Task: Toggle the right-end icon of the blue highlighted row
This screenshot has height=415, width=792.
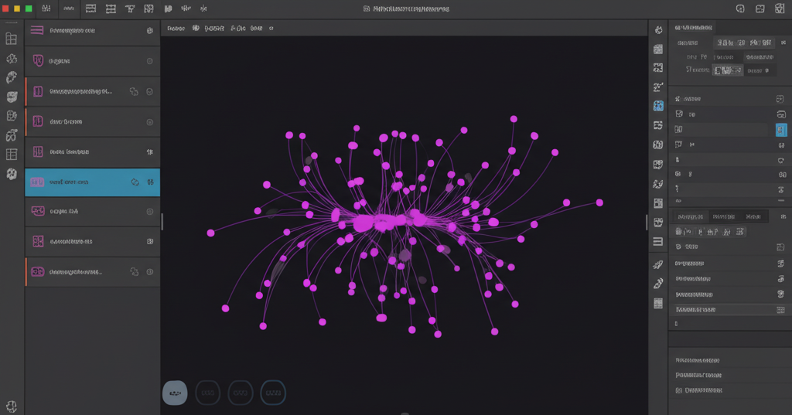Action: click(x=150, y=182)
